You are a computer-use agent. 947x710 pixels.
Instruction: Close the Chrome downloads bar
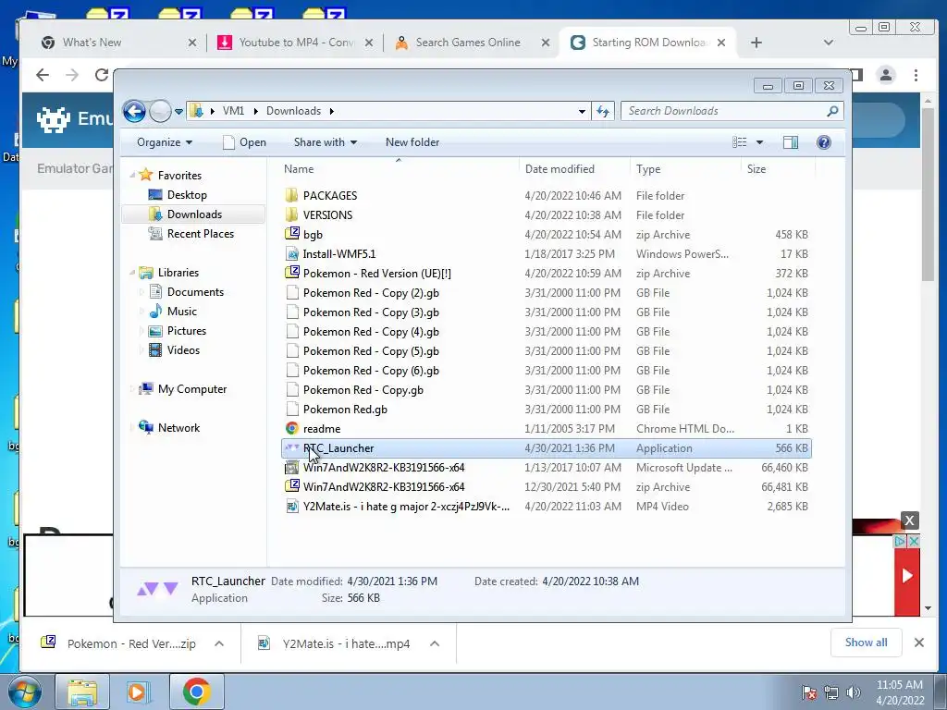[919, 643]
